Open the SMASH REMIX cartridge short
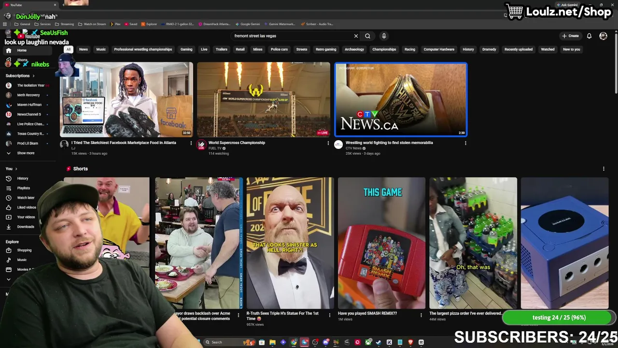This screenshot has width=618, height=348. [x=381, y=243]
